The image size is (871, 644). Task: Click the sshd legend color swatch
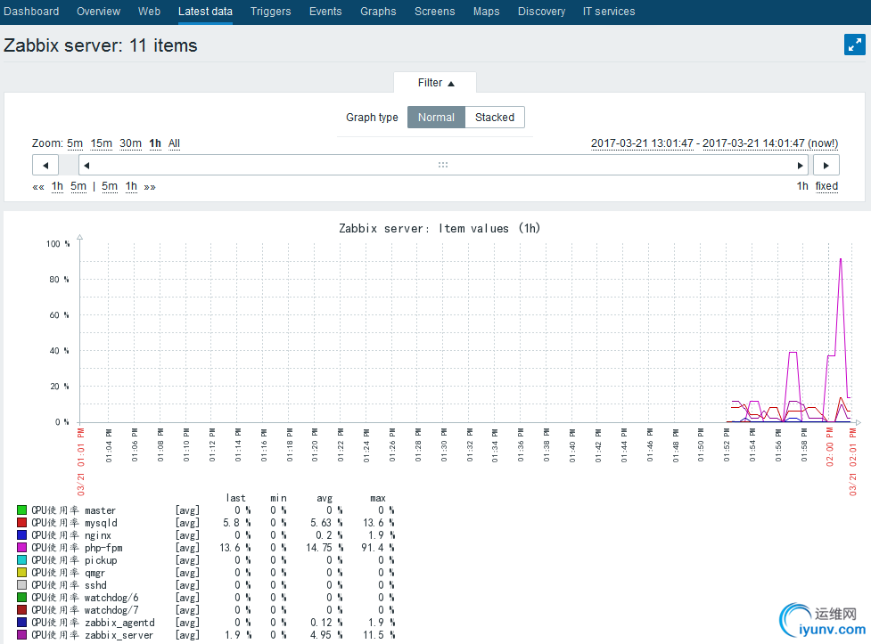pyautogui.click(x=21, y=584)
